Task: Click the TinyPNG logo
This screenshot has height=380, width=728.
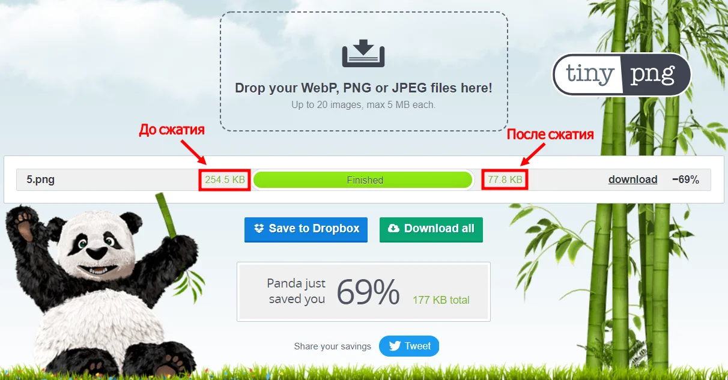Action: 621,74
